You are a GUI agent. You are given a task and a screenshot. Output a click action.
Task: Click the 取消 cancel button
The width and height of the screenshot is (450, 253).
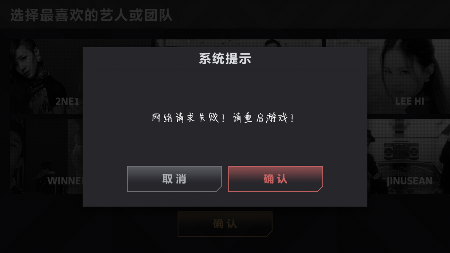(x=174, y=179)
